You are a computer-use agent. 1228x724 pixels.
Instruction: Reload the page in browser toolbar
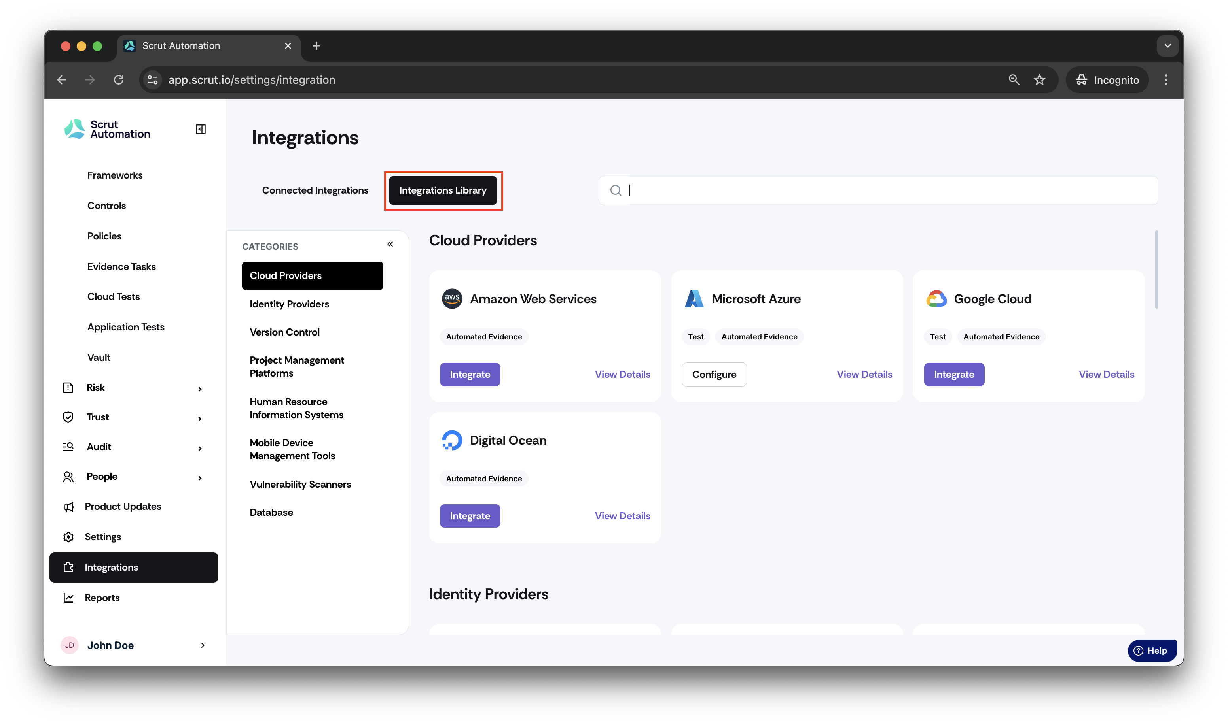click(x=119, y=80)
